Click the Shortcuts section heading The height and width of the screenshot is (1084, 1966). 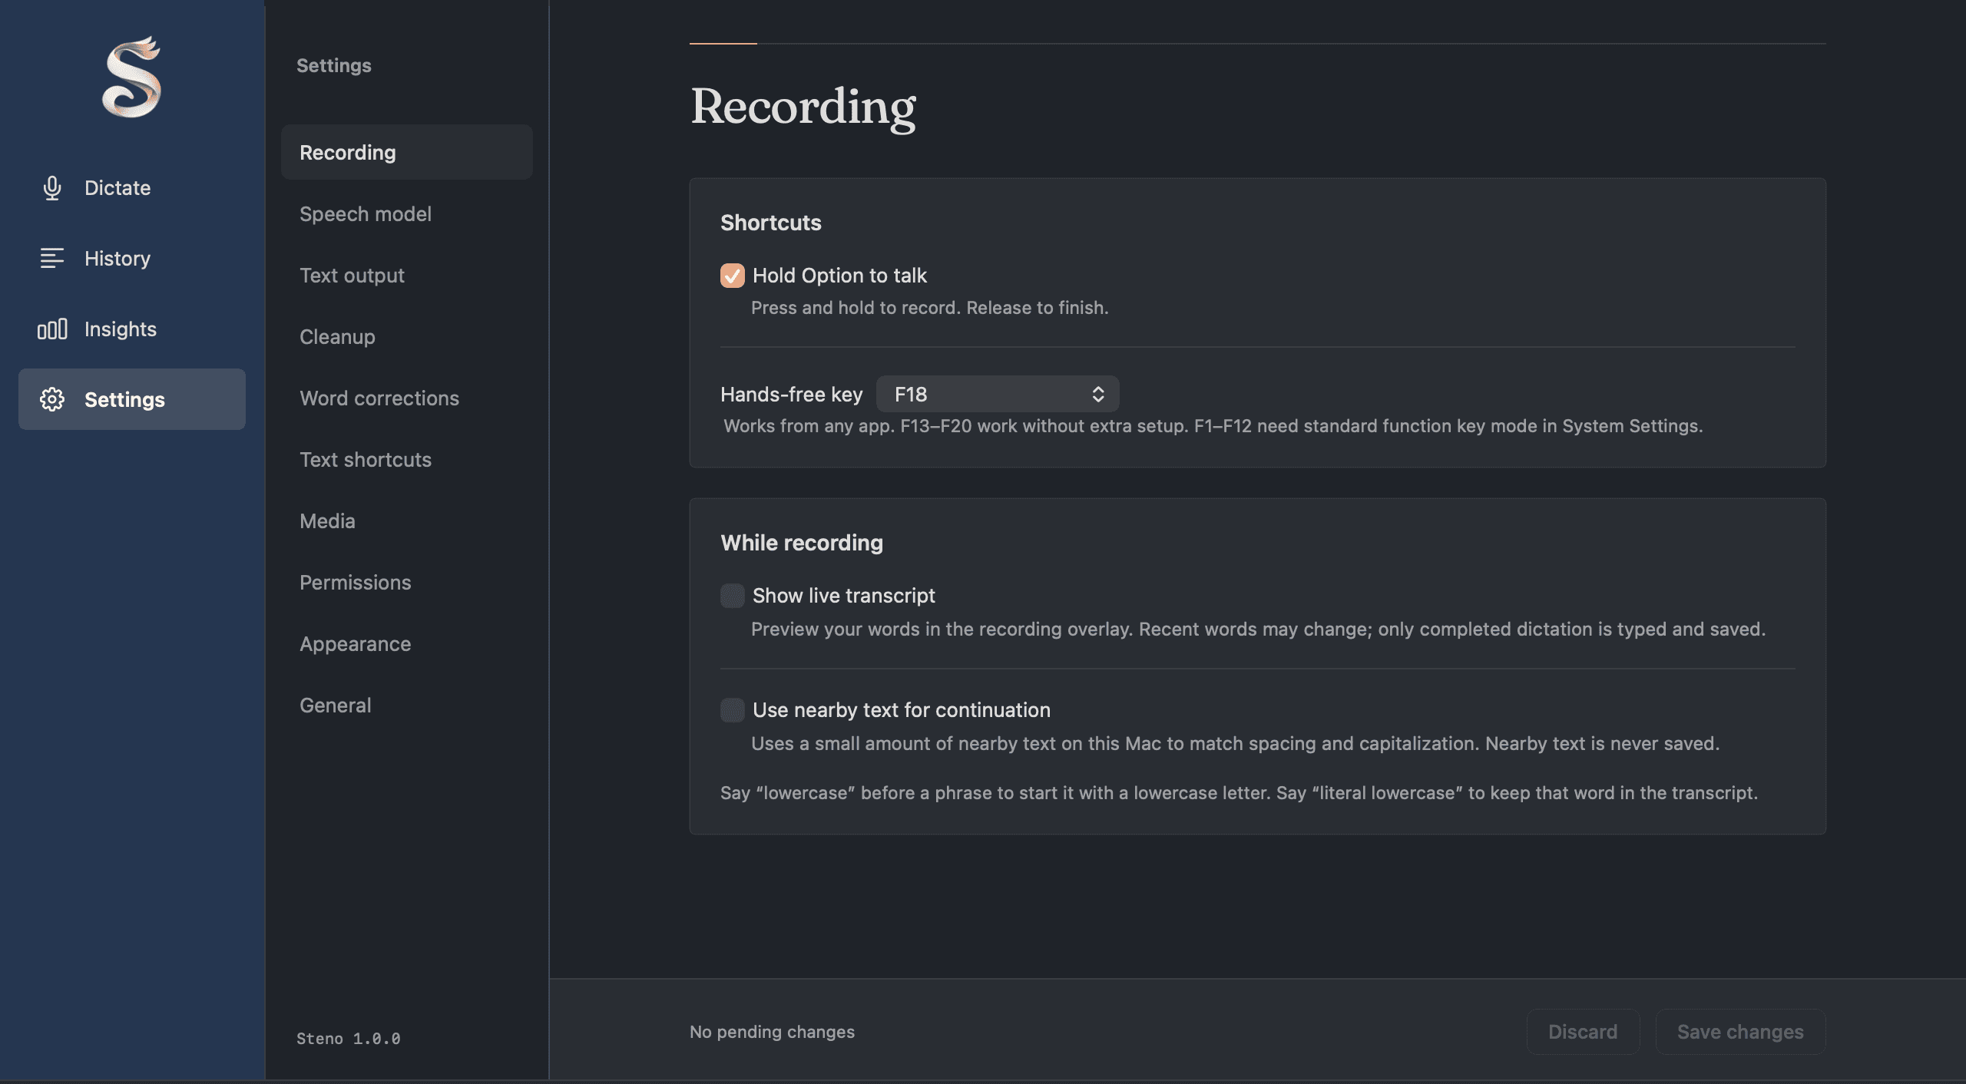click(x=771, y=223)
